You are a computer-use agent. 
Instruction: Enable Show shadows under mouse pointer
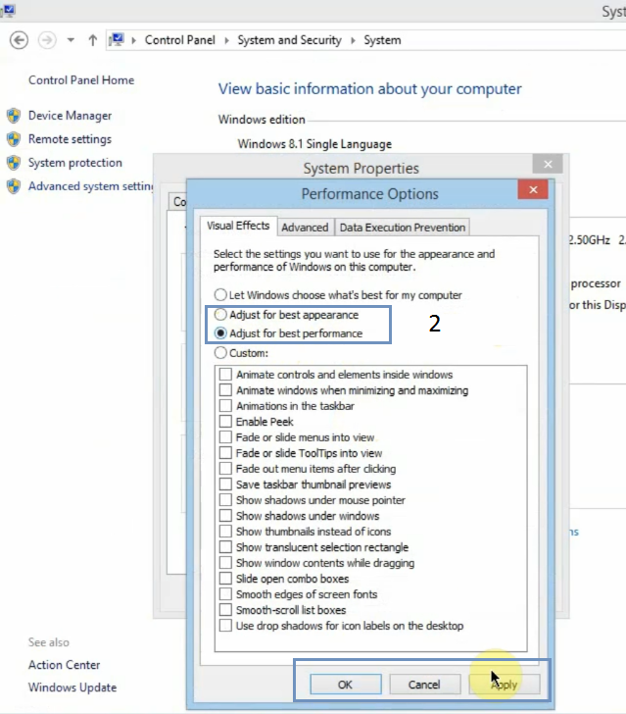(225, 500)
